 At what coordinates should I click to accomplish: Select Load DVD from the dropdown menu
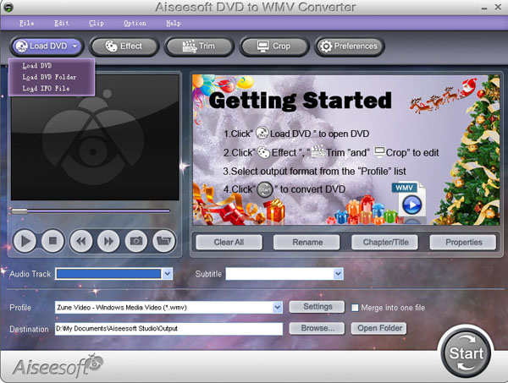[37, 66]
